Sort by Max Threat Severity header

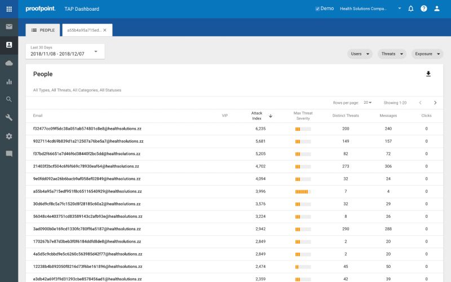(303, 116)
